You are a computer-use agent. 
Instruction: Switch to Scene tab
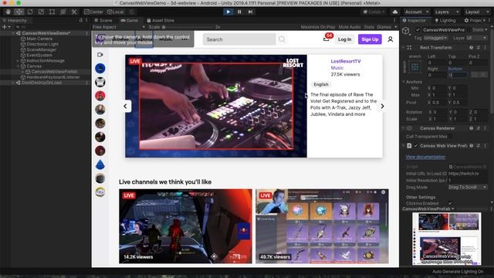[x=103, y=20]
